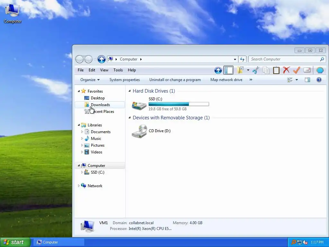329x247 pixels.
Task: Click the Forward navigation button
Action: (88, 59)
